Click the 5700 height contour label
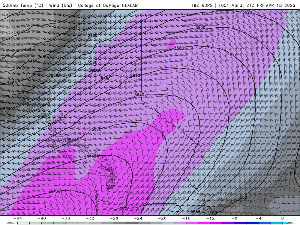The width and height of the screenshot is (300, 225). coord(91,157)
